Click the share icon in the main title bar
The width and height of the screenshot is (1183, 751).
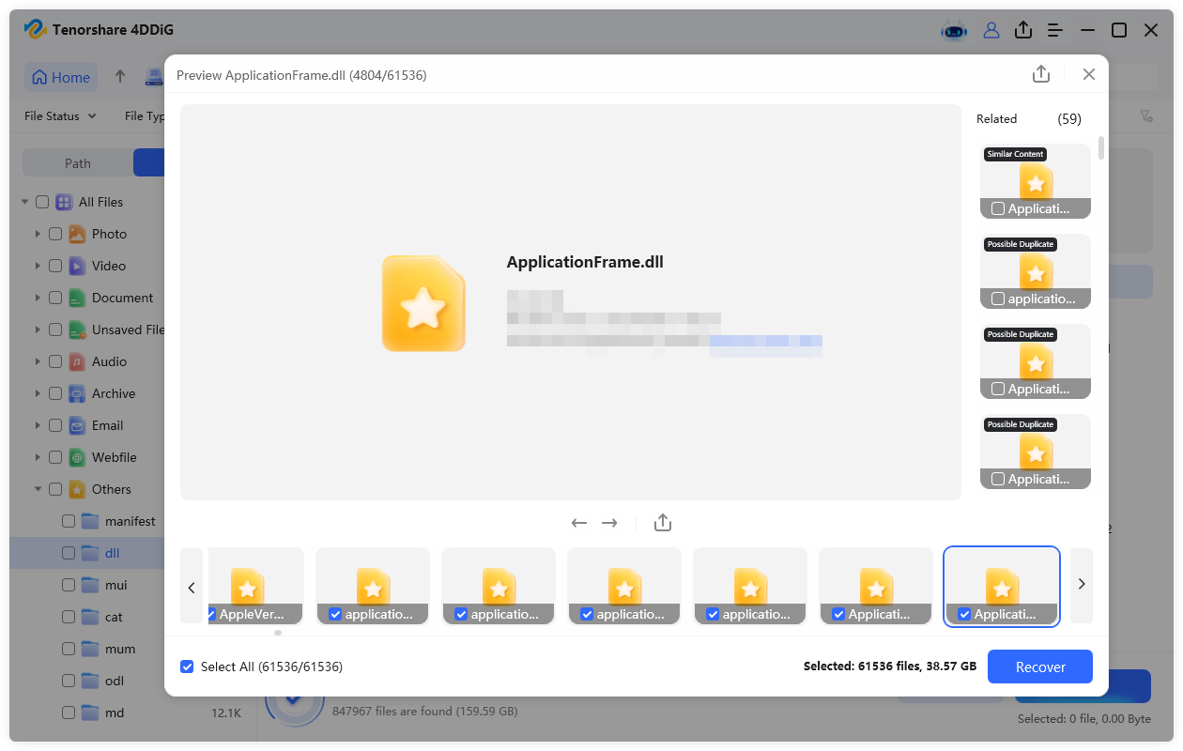[x=1023, y=30]
